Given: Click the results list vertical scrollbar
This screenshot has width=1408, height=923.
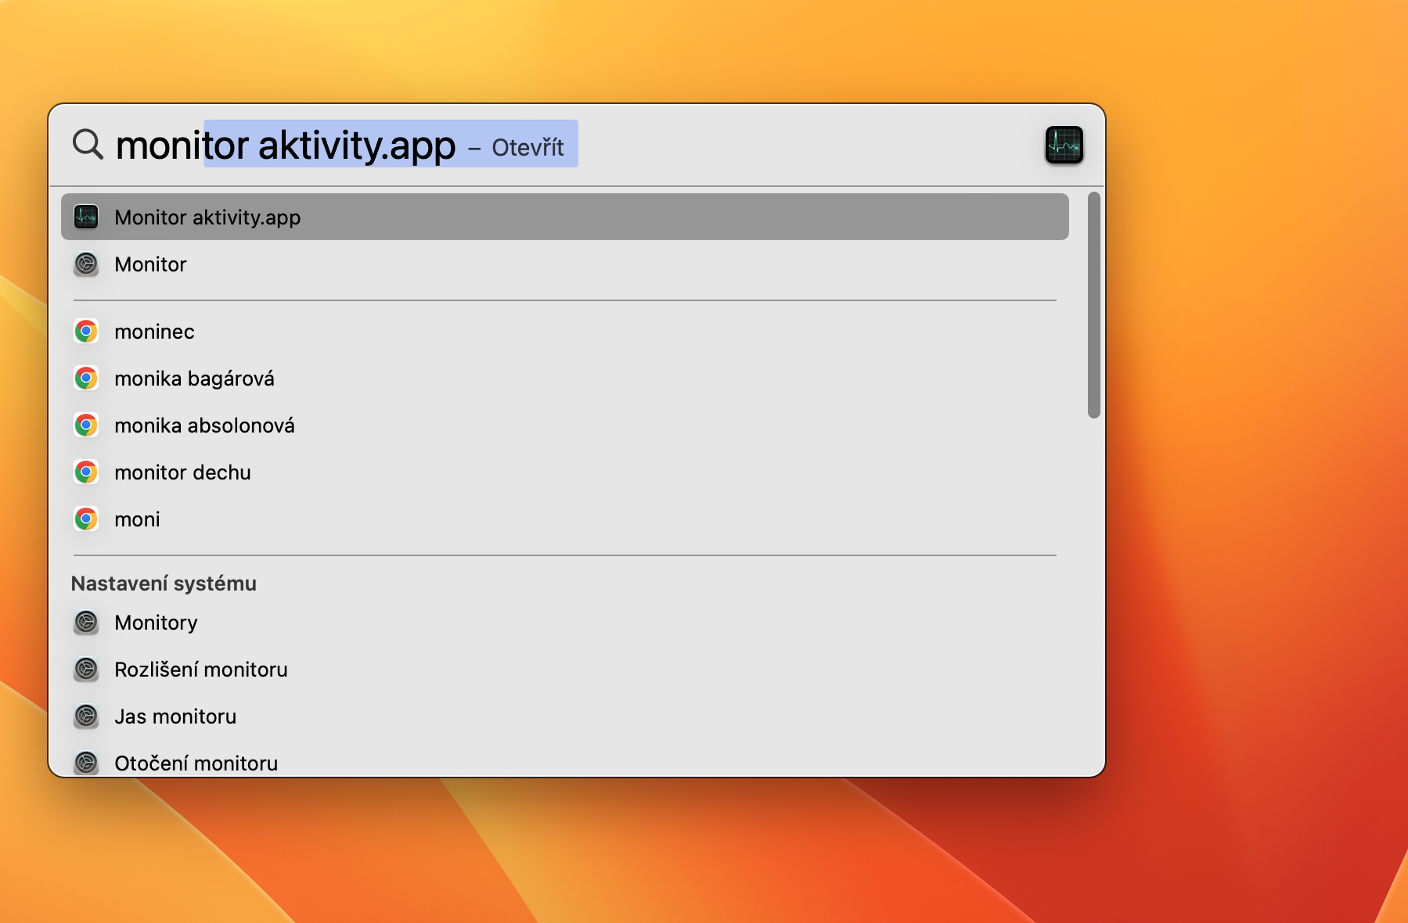Looking at the screenshot, I should (x=1094, y=305).
